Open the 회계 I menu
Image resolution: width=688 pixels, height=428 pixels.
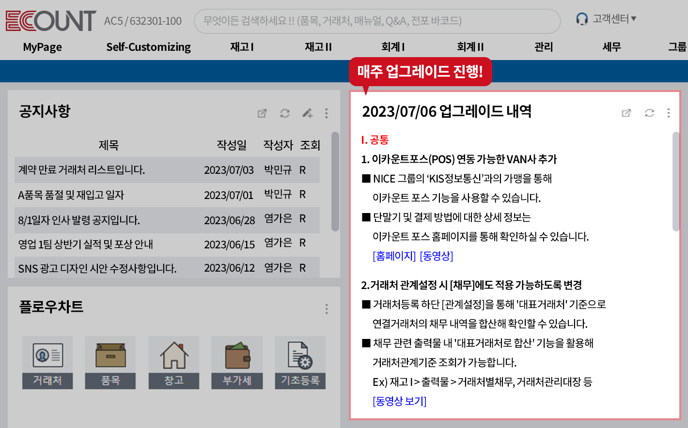[x=393, y=47]
